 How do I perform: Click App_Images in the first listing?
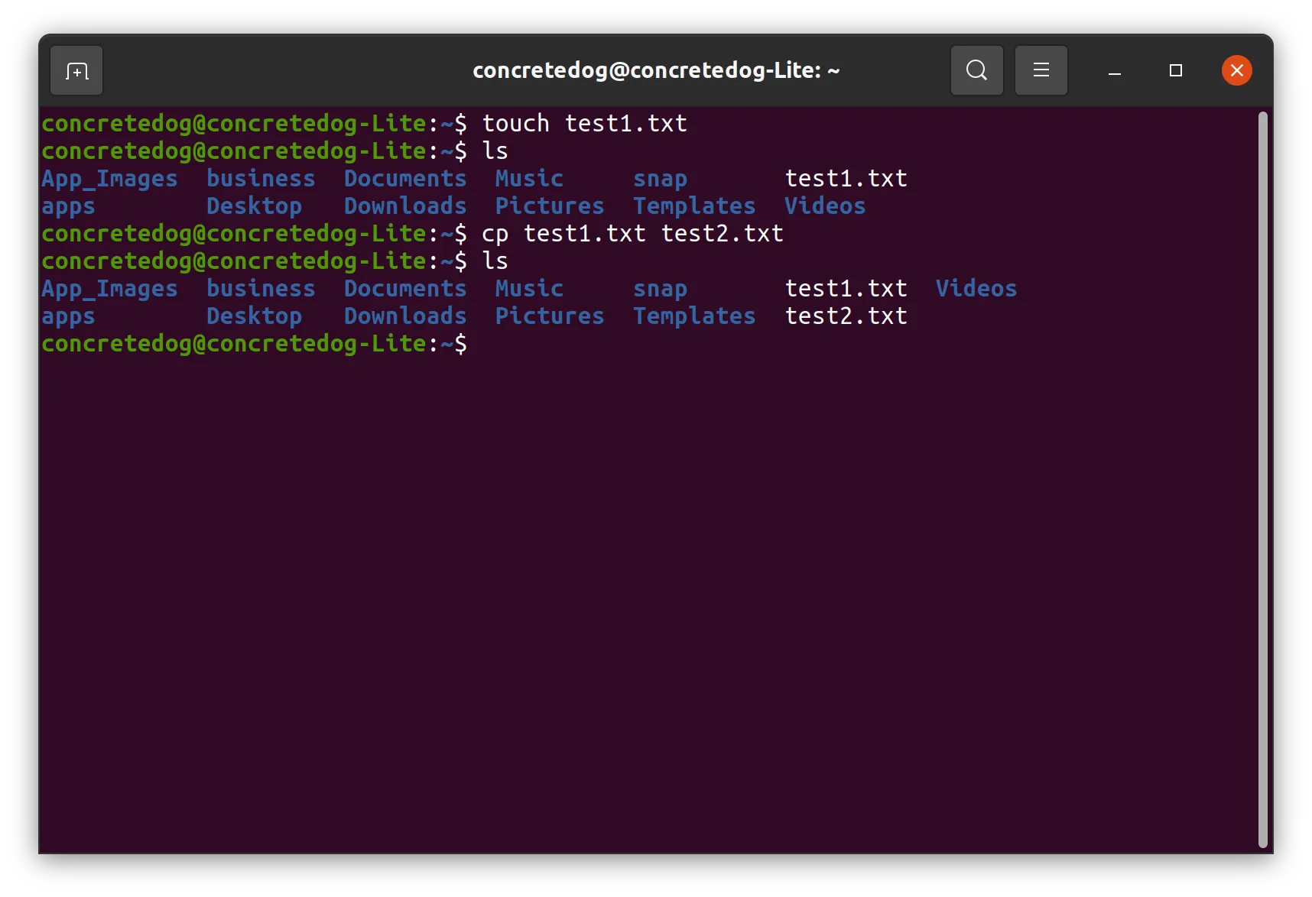(x=109, y=180)
